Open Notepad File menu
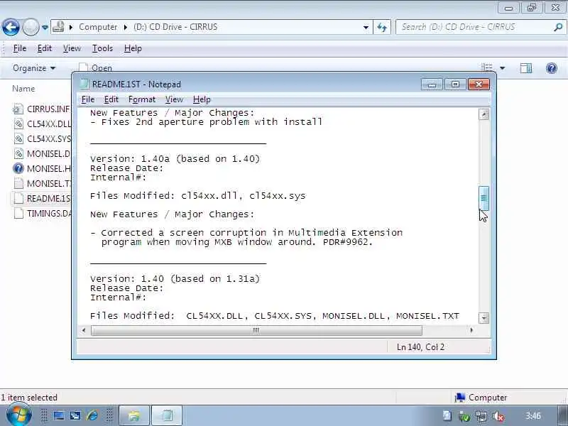568x426 pixels. [88, 99]
